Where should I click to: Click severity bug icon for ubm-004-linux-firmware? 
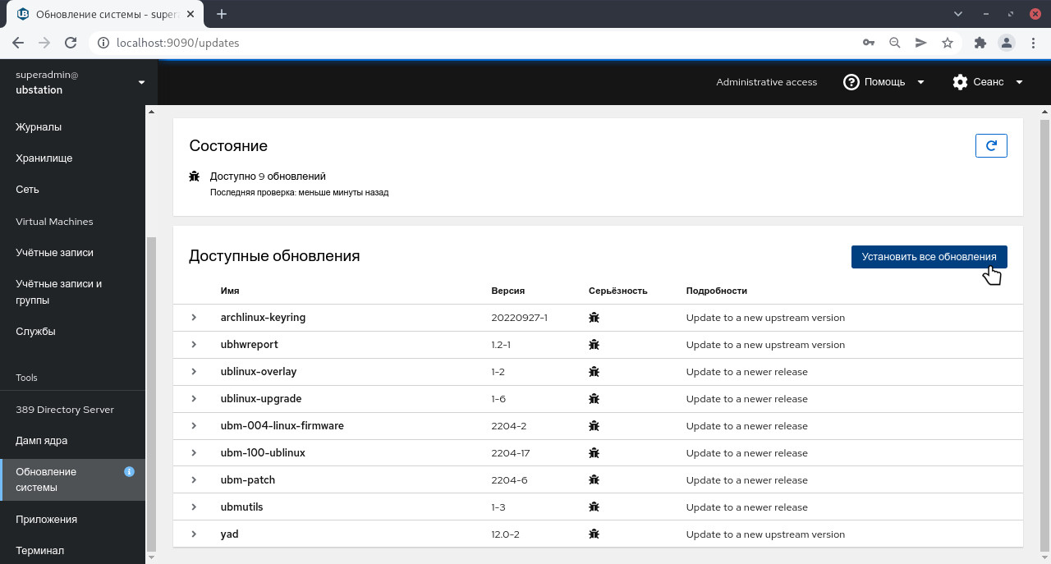coord(594,426)
